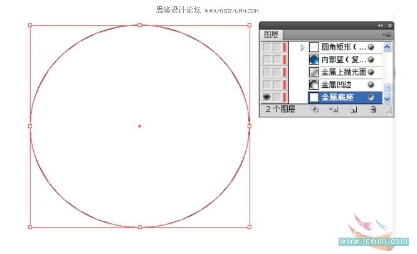Image resolution: width=417 pixels, height=254 pixels.
Task: Click the bottom-right bounding box handle
Action: [250, 227]
